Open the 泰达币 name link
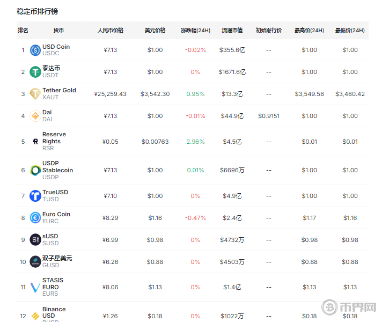382x322 pixels. [x=52, y=69]
